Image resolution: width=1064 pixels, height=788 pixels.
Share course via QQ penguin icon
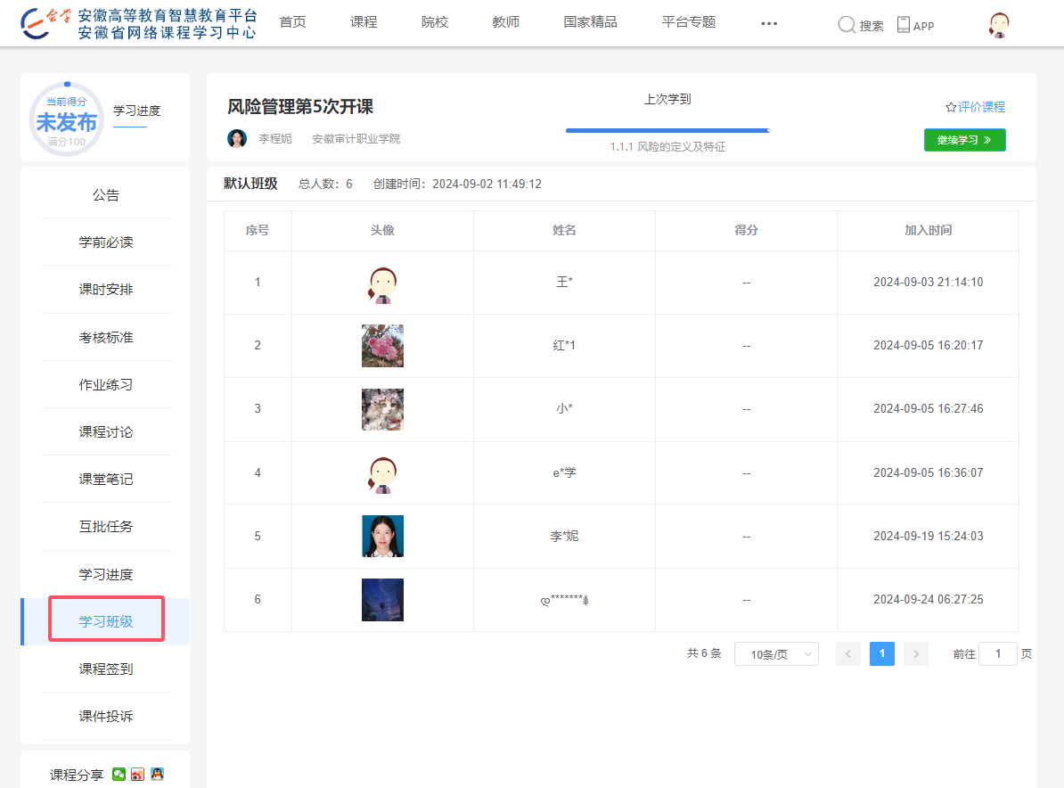click(x=157, y=775)
